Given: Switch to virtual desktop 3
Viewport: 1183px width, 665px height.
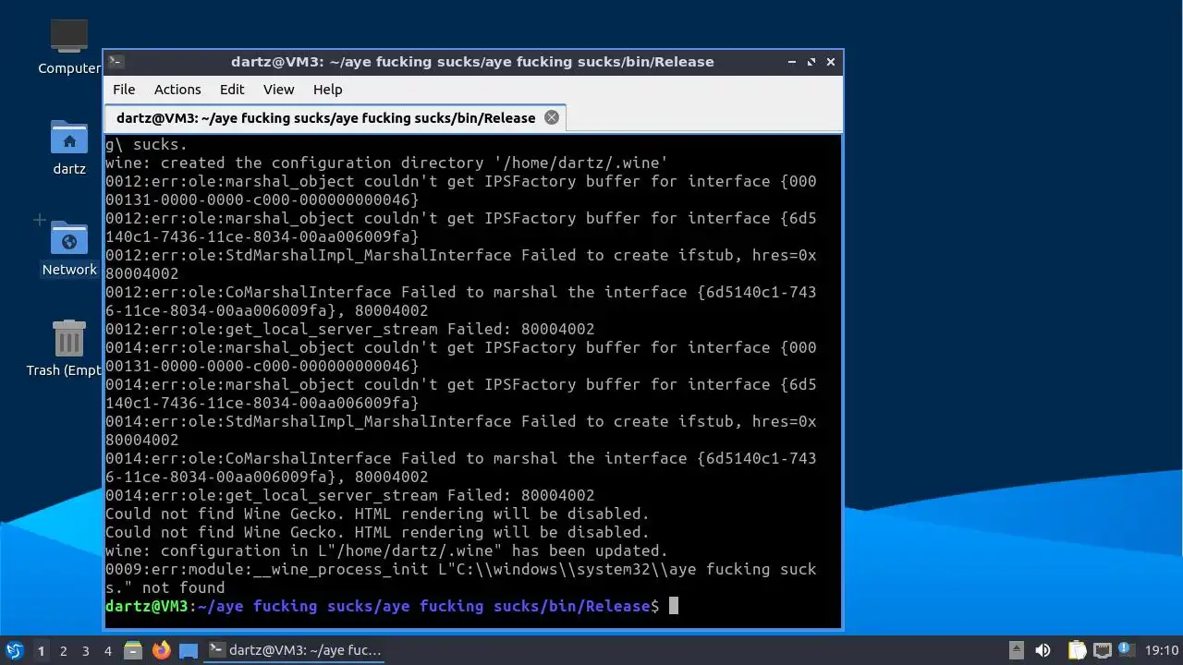Looking at the screenshot, I should pyautogui.click(x=86, y=650).
